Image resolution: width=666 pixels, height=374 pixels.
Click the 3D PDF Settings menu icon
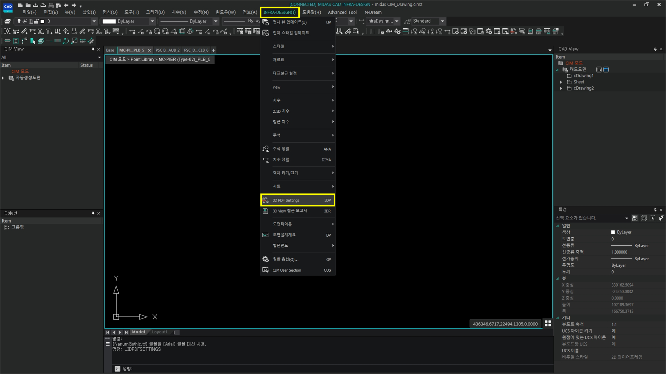(x=265, y=200)
